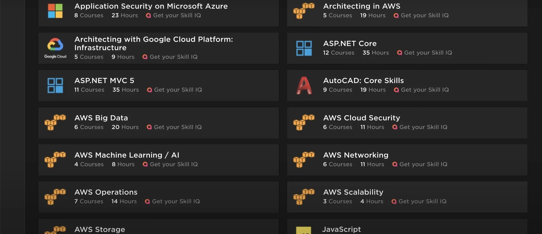Click the Google Cloud logo icon
This screenshot has height=234, width=542.
pyautogui.click(x=55, y=48)
